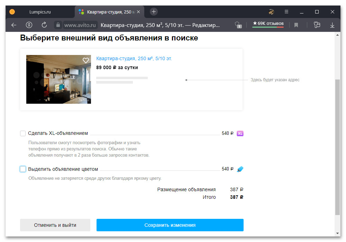Click the Размещение объявления label
Screen dimensions: 346x242
pos(186,189)
